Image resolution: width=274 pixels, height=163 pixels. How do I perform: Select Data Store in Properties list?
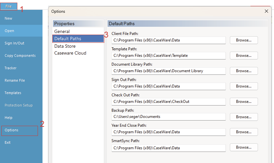[x=65, y=46]
